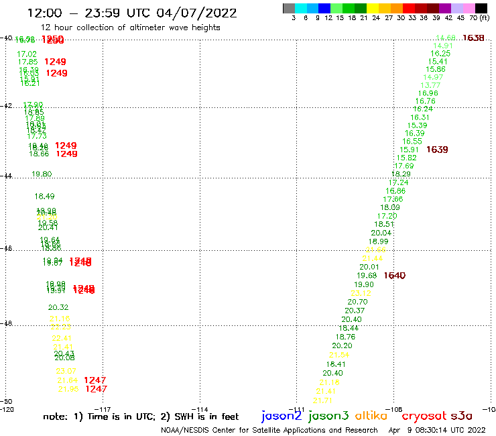
Task: Click the yellow 21.66 wave height value
Action: tap(375, 250)
